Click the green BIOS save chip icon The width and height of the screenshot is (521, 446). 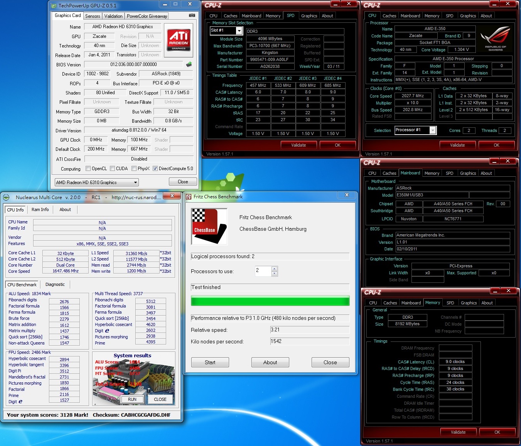coord(189,64)
